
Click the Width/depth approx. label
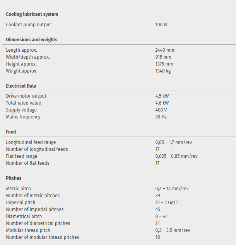(x=28, y=57)
